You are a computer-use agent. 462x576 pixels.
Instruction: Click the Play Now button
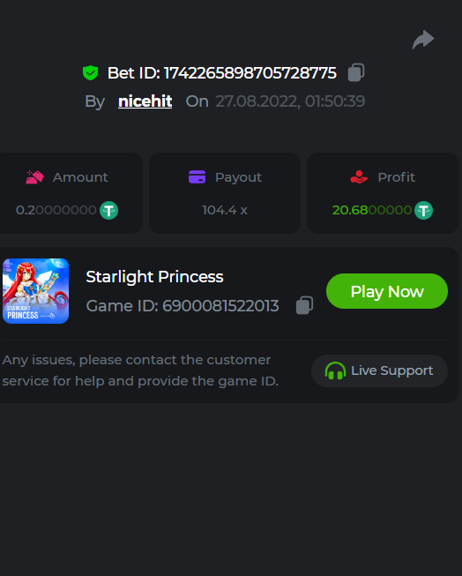pos(387,291)
